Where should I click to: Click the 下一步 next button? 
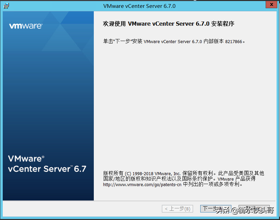point(216,209)
